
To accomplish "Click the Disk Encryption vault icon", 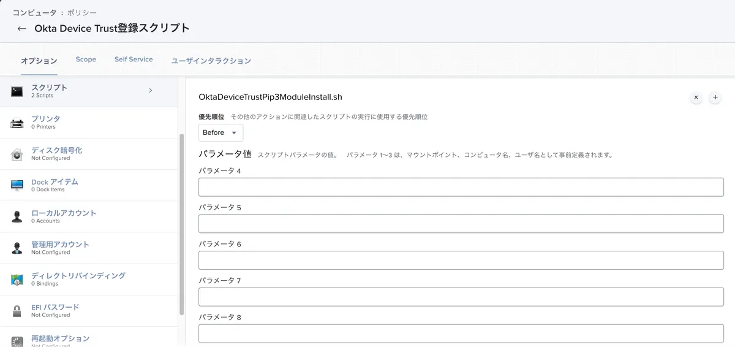I will click(x=17, y=154).
